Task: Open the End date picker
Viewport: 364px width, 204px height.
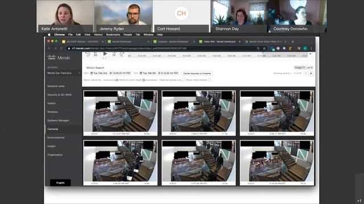Action: (148, 73)
